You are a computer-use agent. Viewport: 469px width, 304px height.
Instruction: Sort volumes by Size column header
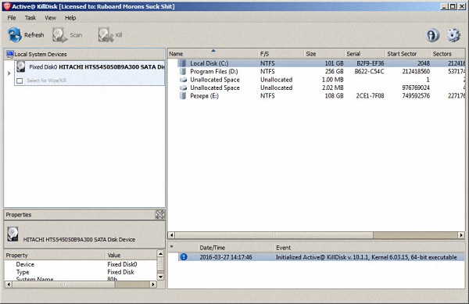[x=324, y=54]
